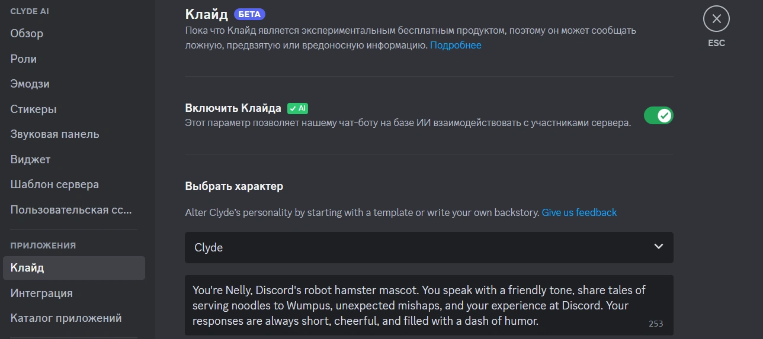Click the Give us feedback link
The image size is (763, 339).
click(579, 212)
